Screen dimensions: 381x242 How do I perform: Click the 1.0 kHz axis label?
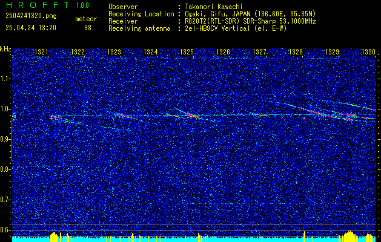tap(5, 109)
